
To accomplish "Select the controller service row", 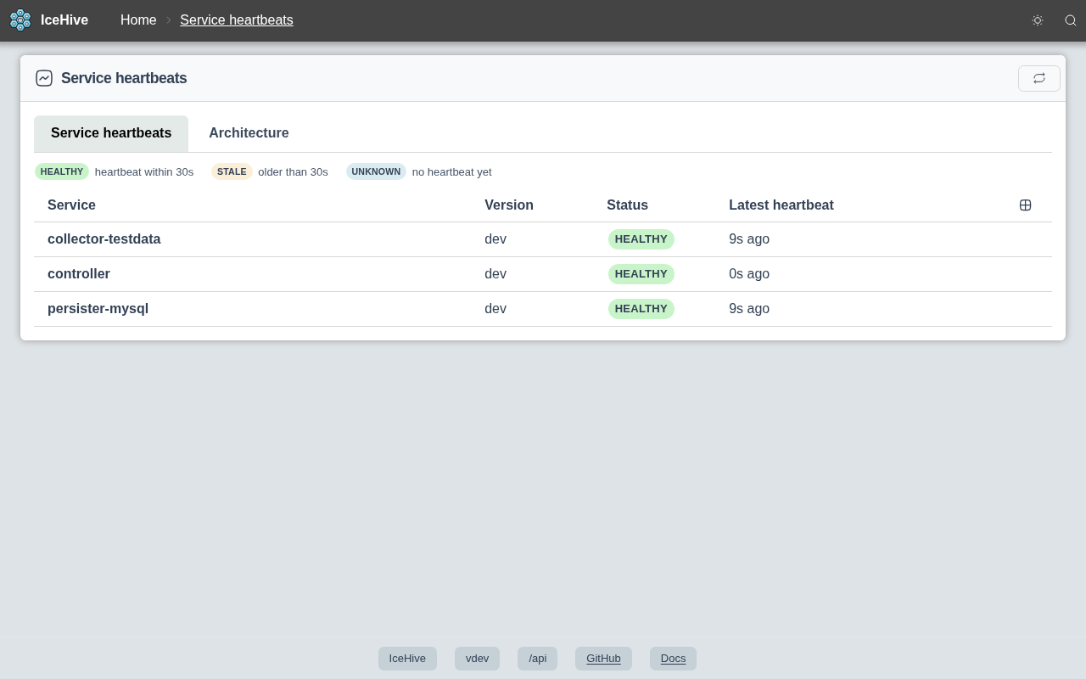I will [x=543, y=274].
